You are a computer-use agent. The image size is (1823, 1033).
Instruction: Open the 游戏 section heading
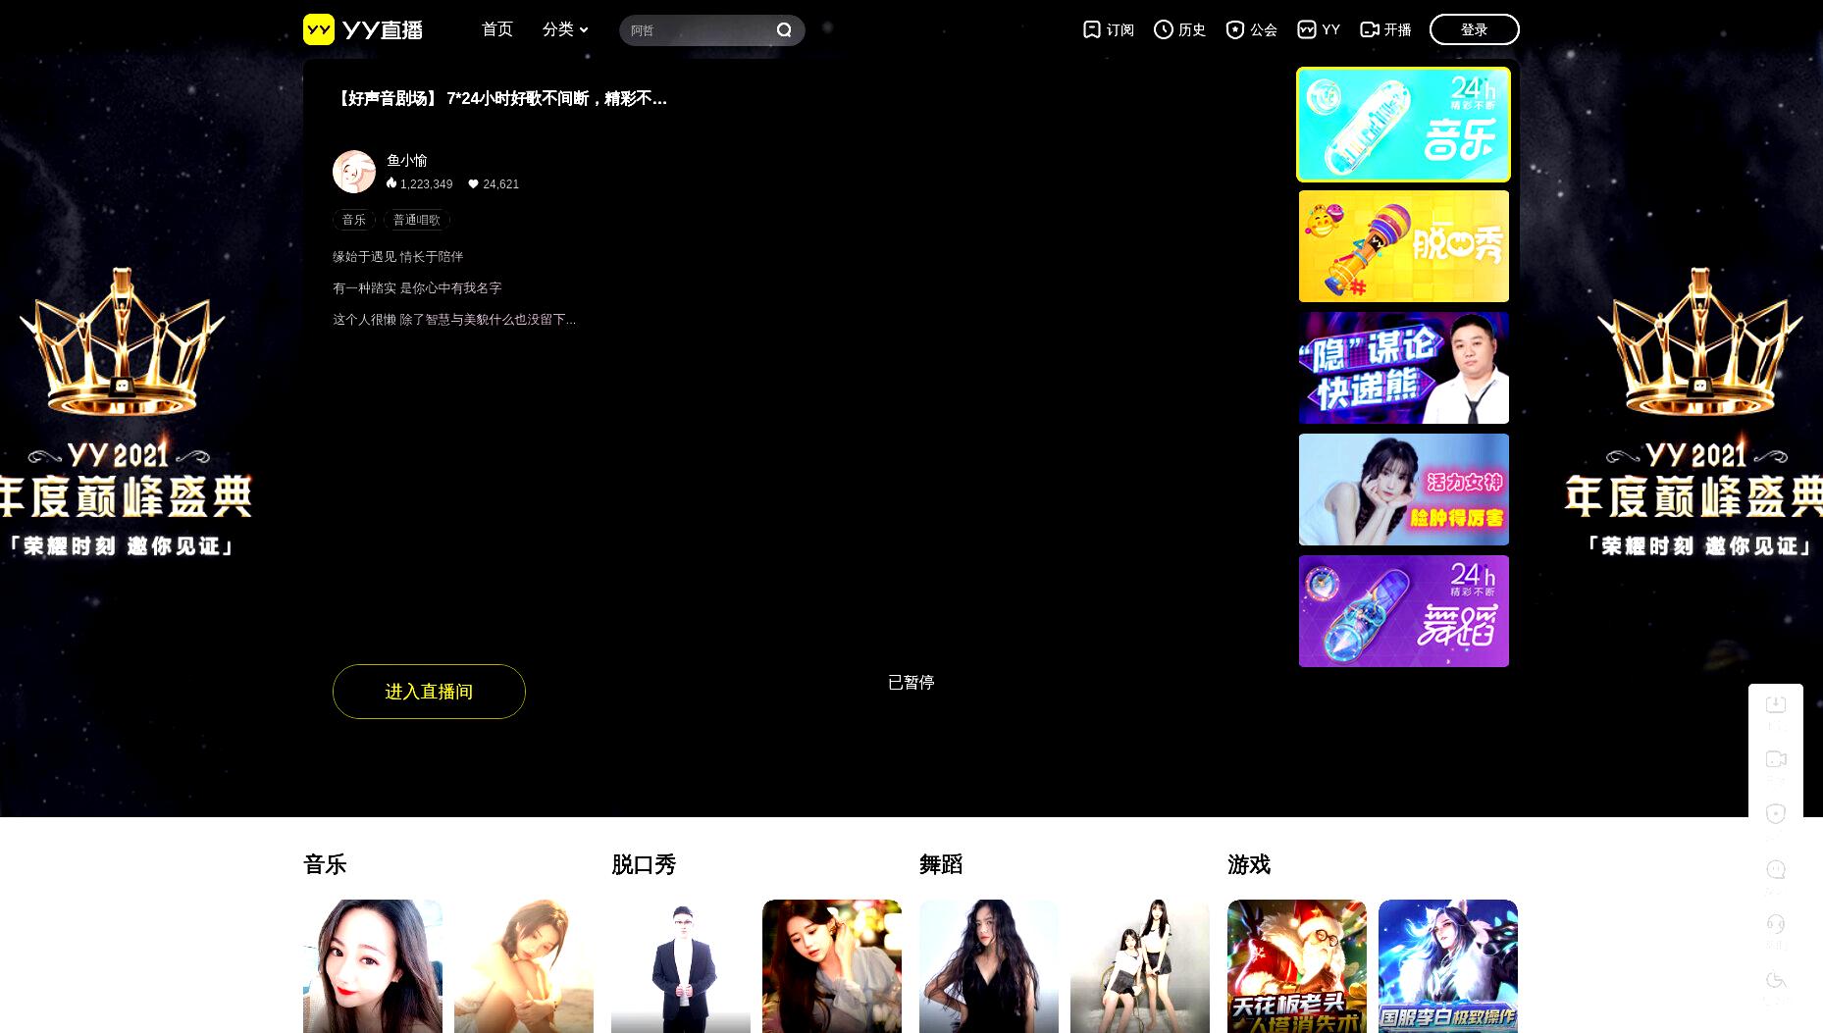point(1249,864)
